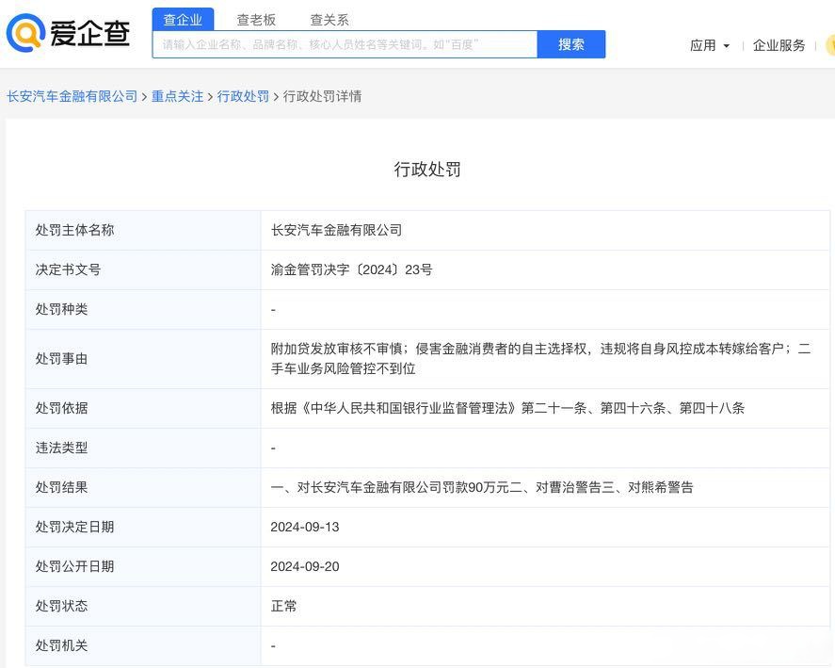Switch to the 查关系 tab

(329, 20)
